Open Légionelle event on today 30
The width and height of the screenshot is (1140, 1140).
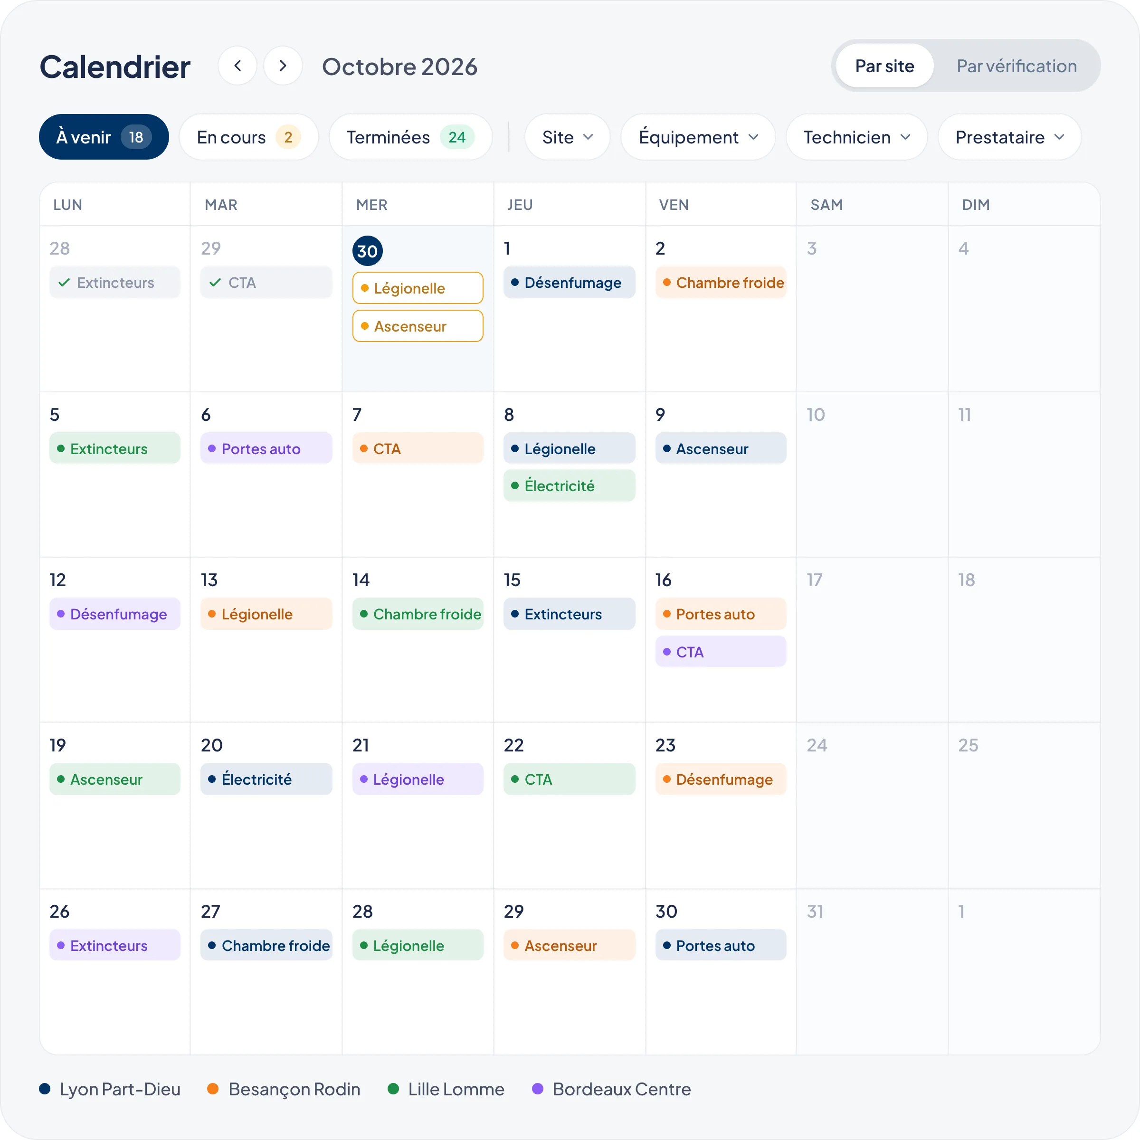click(x=418, y=288)
